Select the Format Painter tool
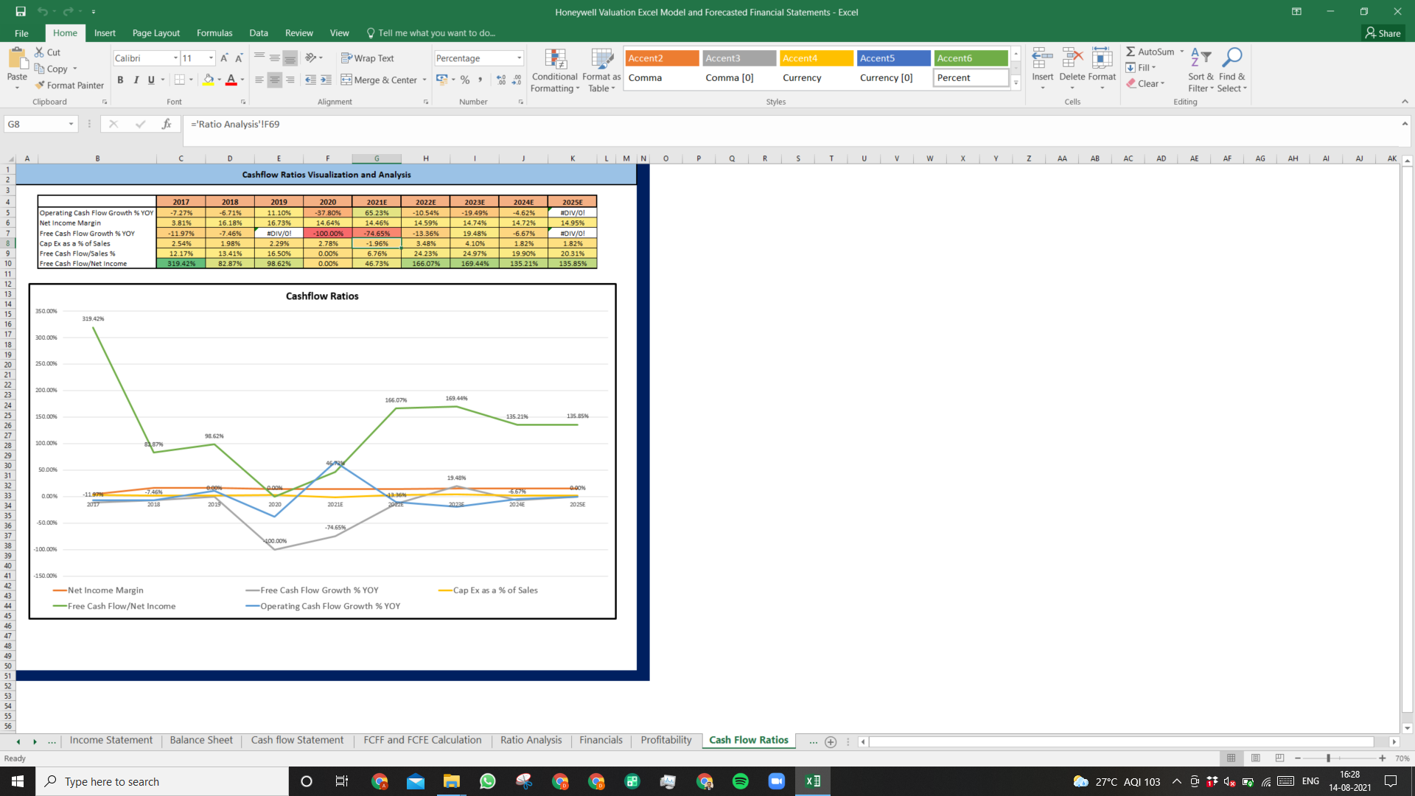This screenshot has height=796, width=1415. [x=69, y=85]
